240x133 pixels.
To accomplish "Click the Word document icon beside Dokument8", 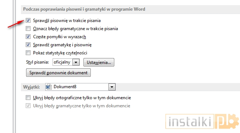I will (49, 87).
